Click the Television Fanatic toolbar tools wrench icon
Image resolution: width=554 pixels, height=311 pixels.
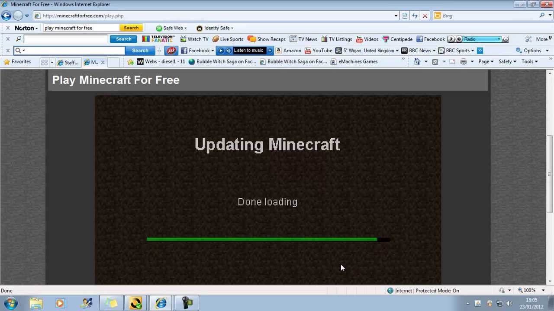click(528, 39)
